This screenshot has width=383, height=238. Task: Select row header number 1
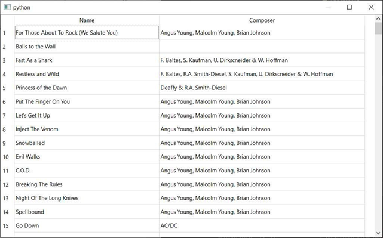(7, 33)
